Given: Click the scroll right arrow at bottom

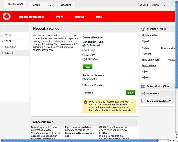Looking at the screenshot, I should point(173,141).
